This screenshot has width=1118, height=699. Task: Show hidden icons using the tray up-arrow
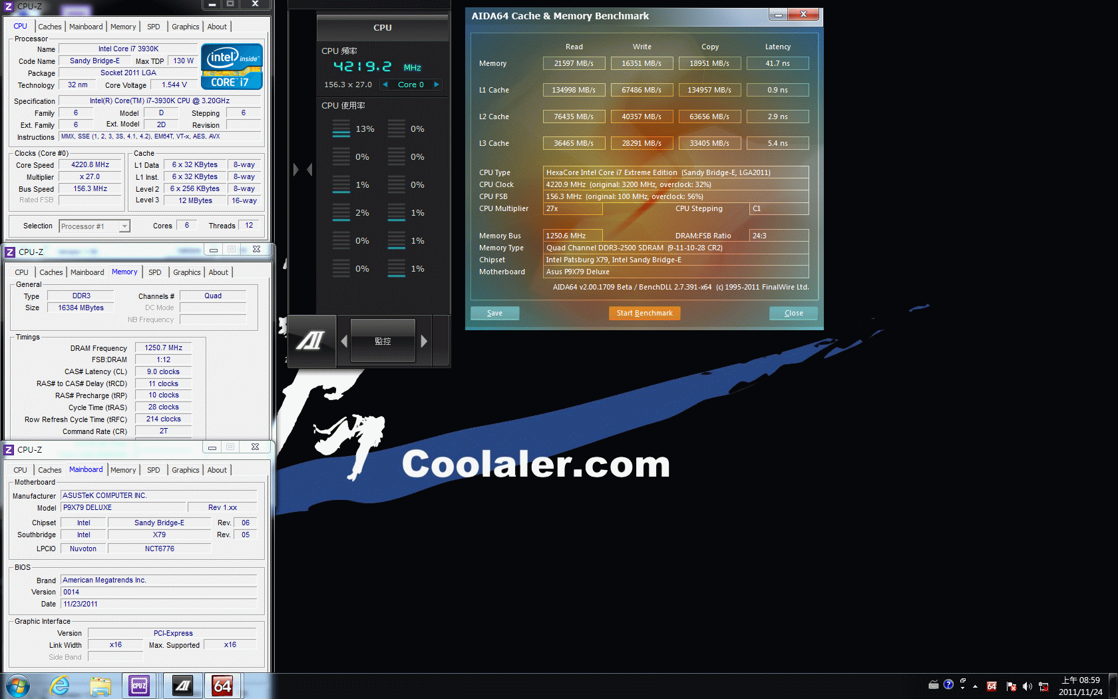[976, 686]
